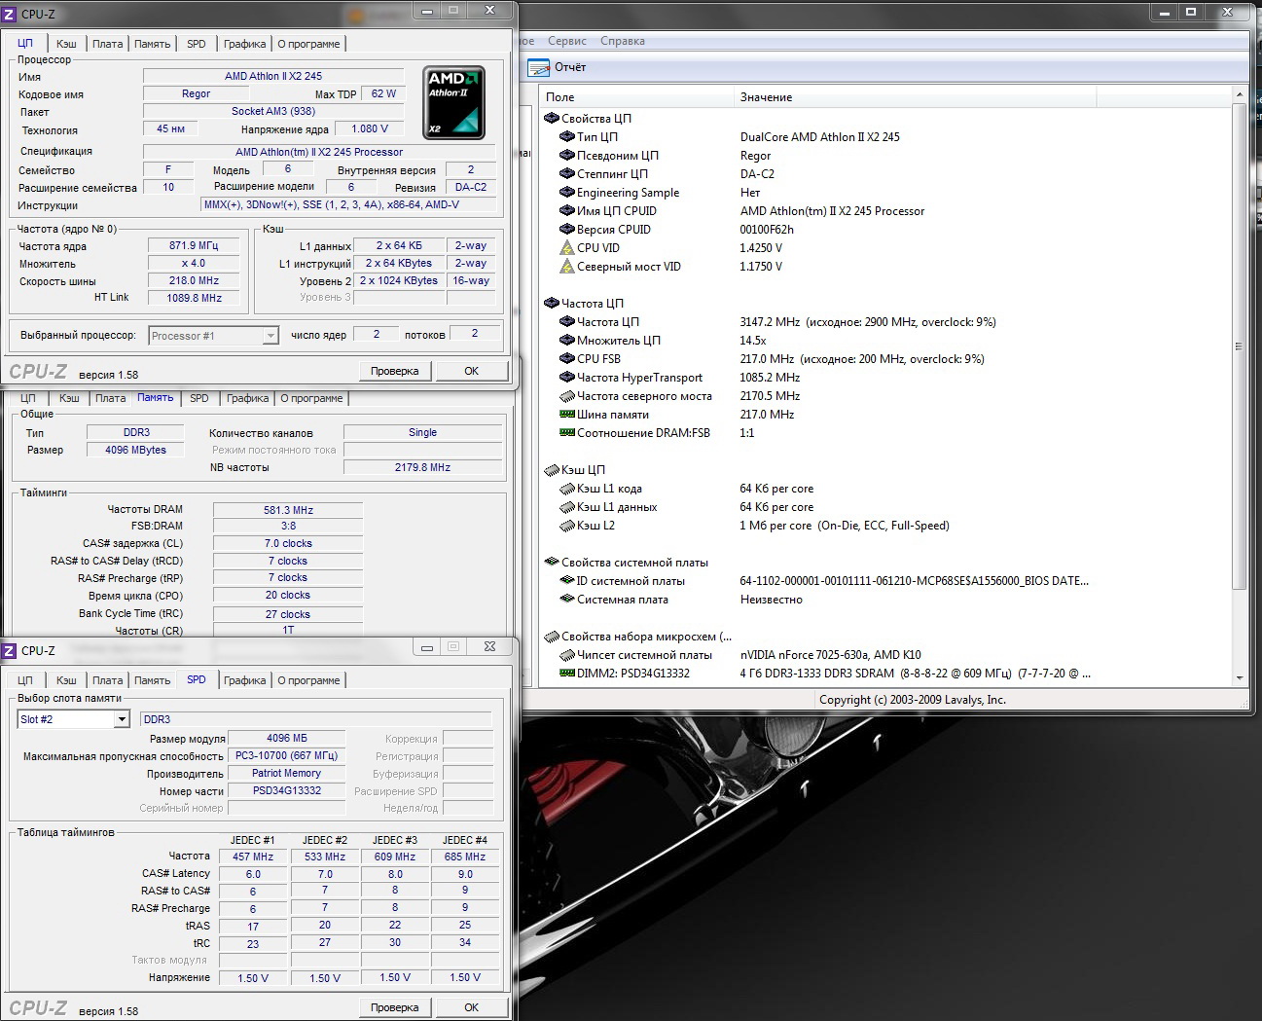Open the Slot #2 memory slot dropdown
The image size is (1262, 1021).
coord(122,719)
